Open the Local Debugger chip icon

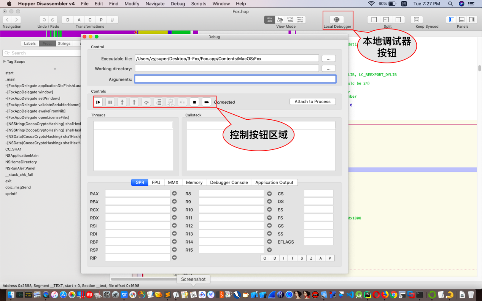[x=337, y=19]
